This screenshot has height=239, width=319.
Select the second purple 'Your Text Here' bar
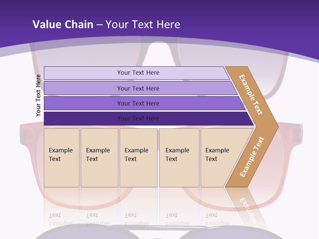click(138, 88)
